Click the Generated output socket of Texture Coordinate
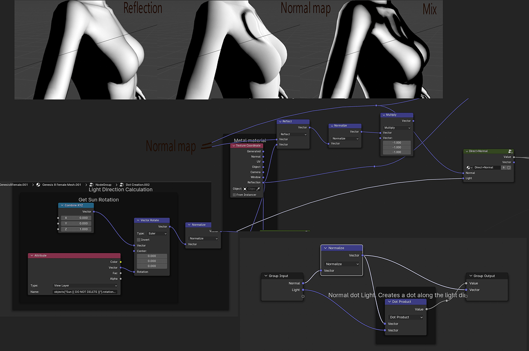Screen dimensions: 529x351 click(263, 152)
